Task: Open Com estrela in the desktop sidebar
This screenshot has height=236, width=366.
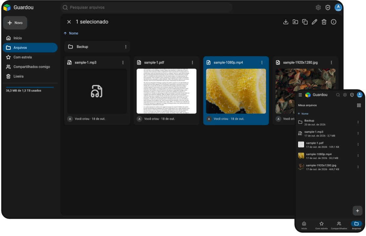Action: click(x=30, y=57)
